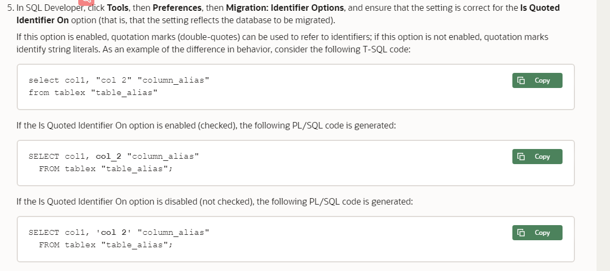Image resolution: width=610 pixels, height=271 pixels.
Task: Click the lowercase 'select col1' line of T-SQL
Action: click(59, 80)
